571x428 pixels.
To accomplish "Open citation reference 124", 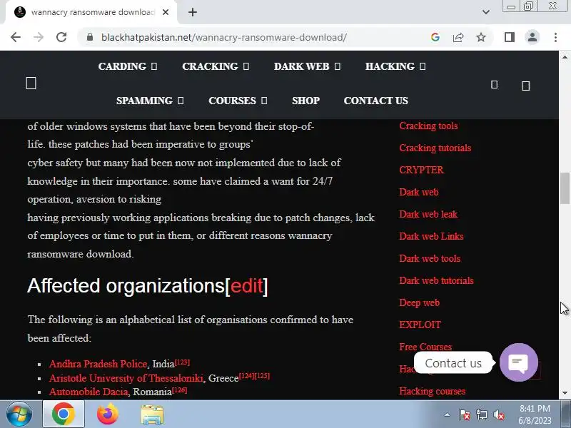I will coord(246,376).
